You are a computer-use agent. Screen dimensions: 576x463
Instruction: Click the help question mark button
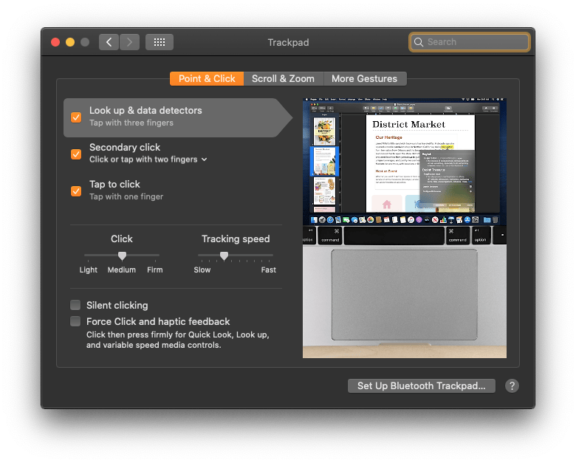click(x=512, y=385)
